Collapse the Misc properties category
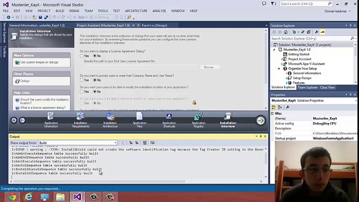Screen dimensions: 359x202 click(272, 113)
